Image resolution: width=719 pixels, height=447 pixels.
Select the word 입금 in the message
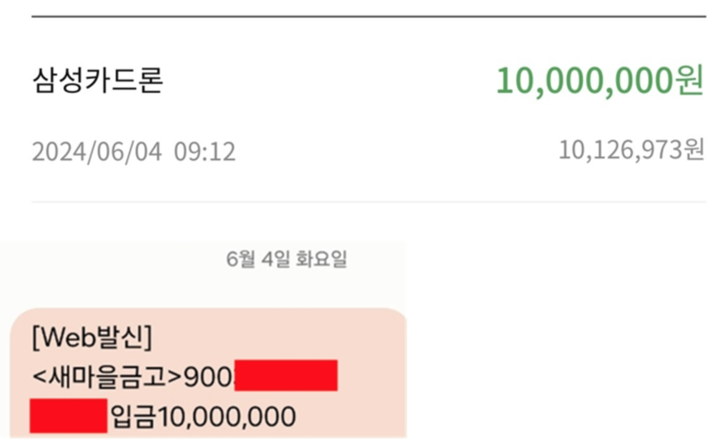[132, 415]
